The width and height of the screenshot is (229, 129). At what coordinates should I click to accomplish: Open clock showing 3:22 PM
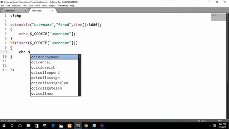click(222, 126)
